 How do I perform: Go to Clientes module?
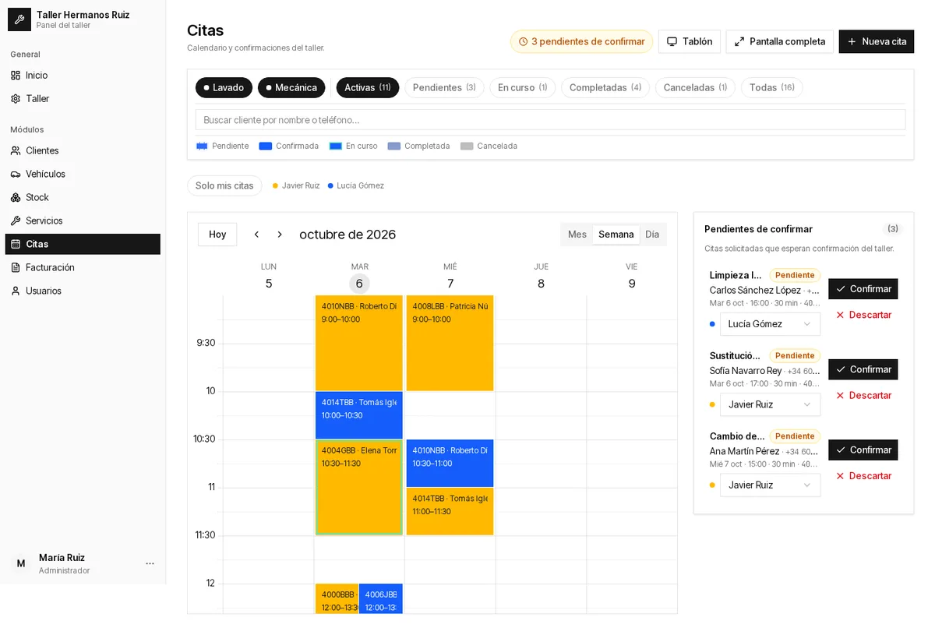83,150
